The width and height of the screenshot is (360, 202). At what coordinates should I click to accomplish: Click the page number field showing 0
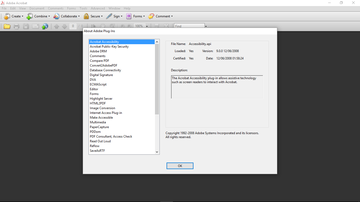[x=73, y=26]
